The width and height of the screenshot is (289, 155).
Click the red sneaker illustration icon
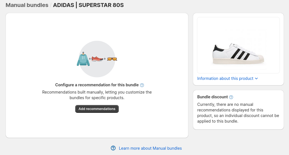97,59
